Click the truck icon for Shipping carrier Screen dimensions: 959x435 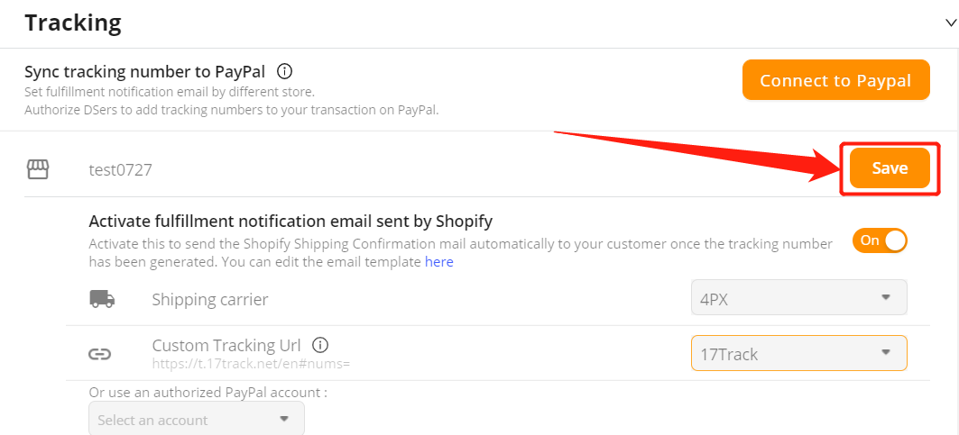[x=102, y=299]
